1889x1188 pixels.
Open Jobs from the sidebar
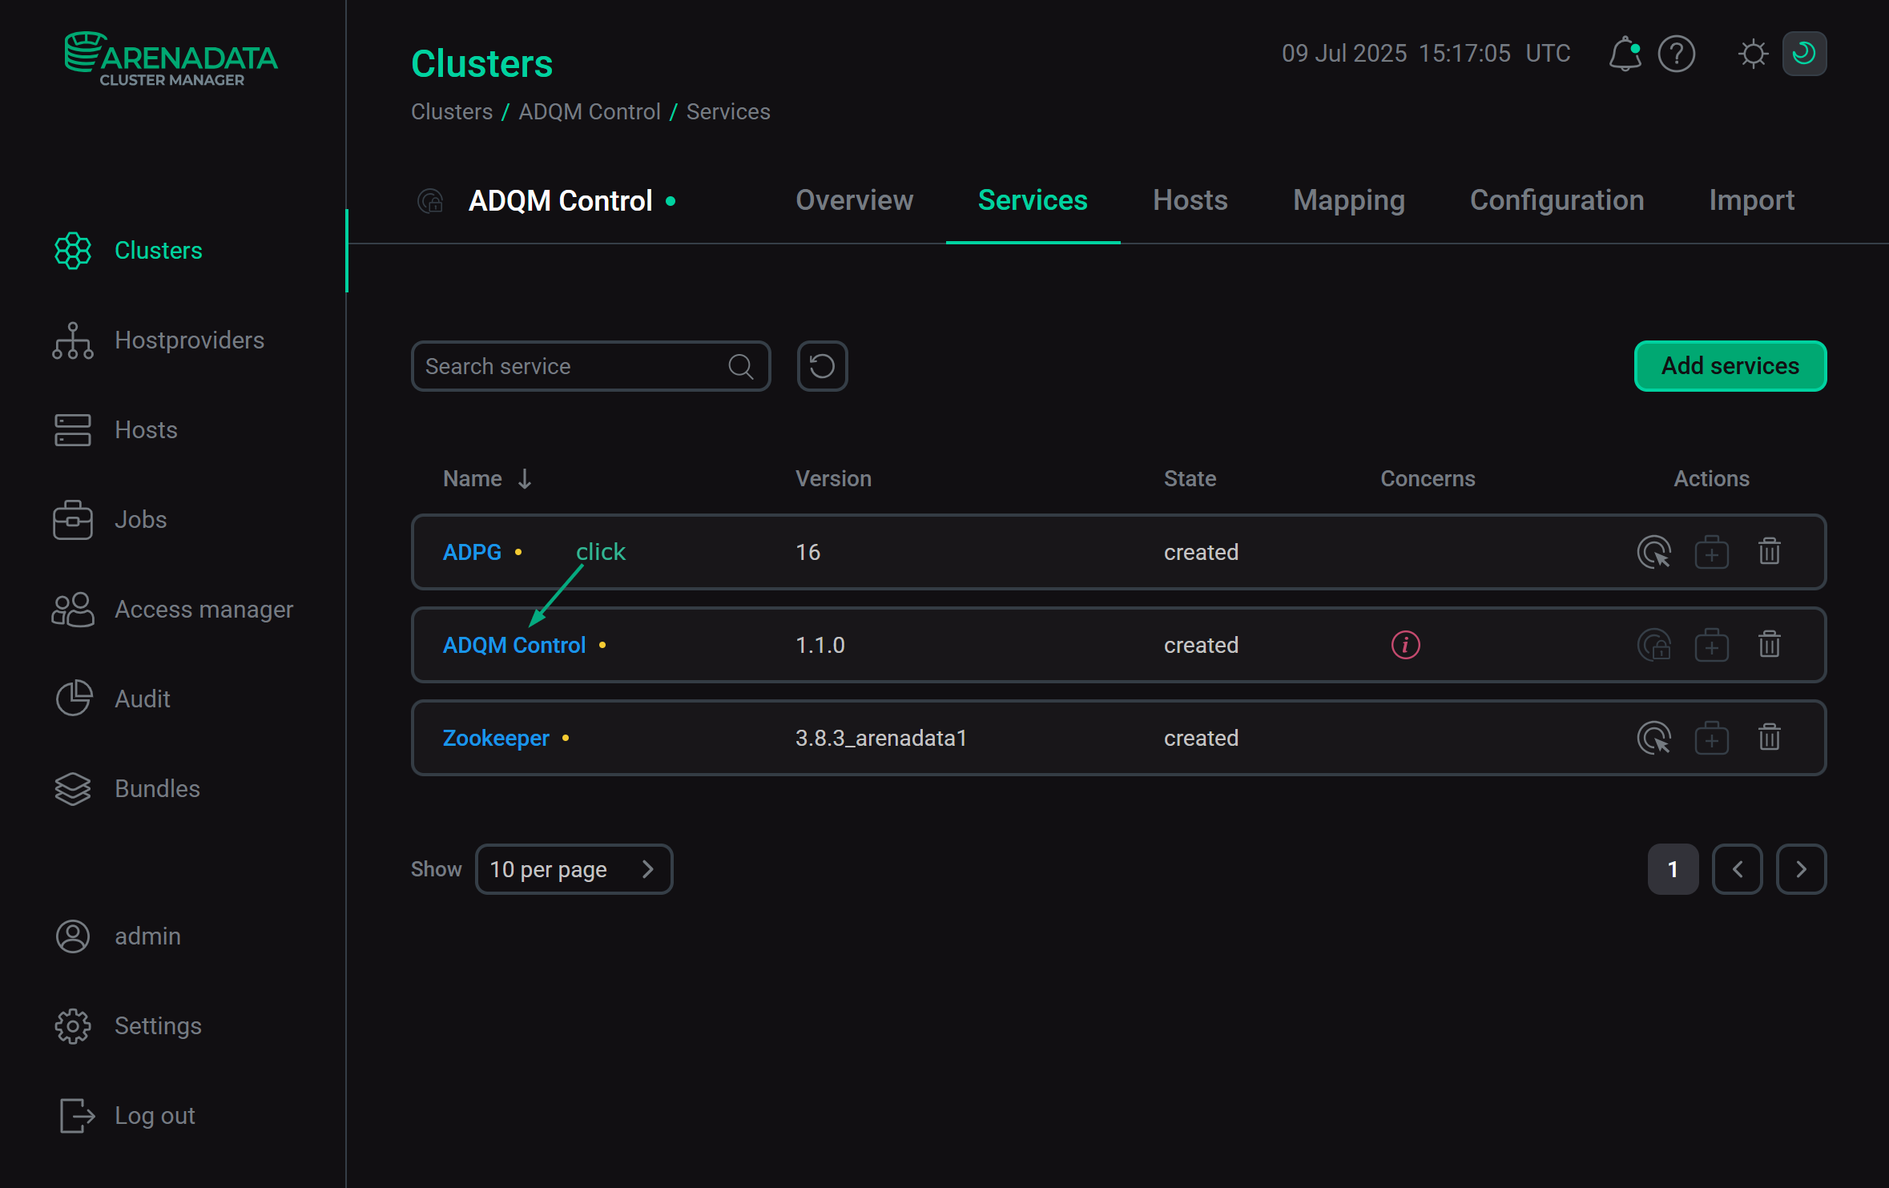(140, 519)
